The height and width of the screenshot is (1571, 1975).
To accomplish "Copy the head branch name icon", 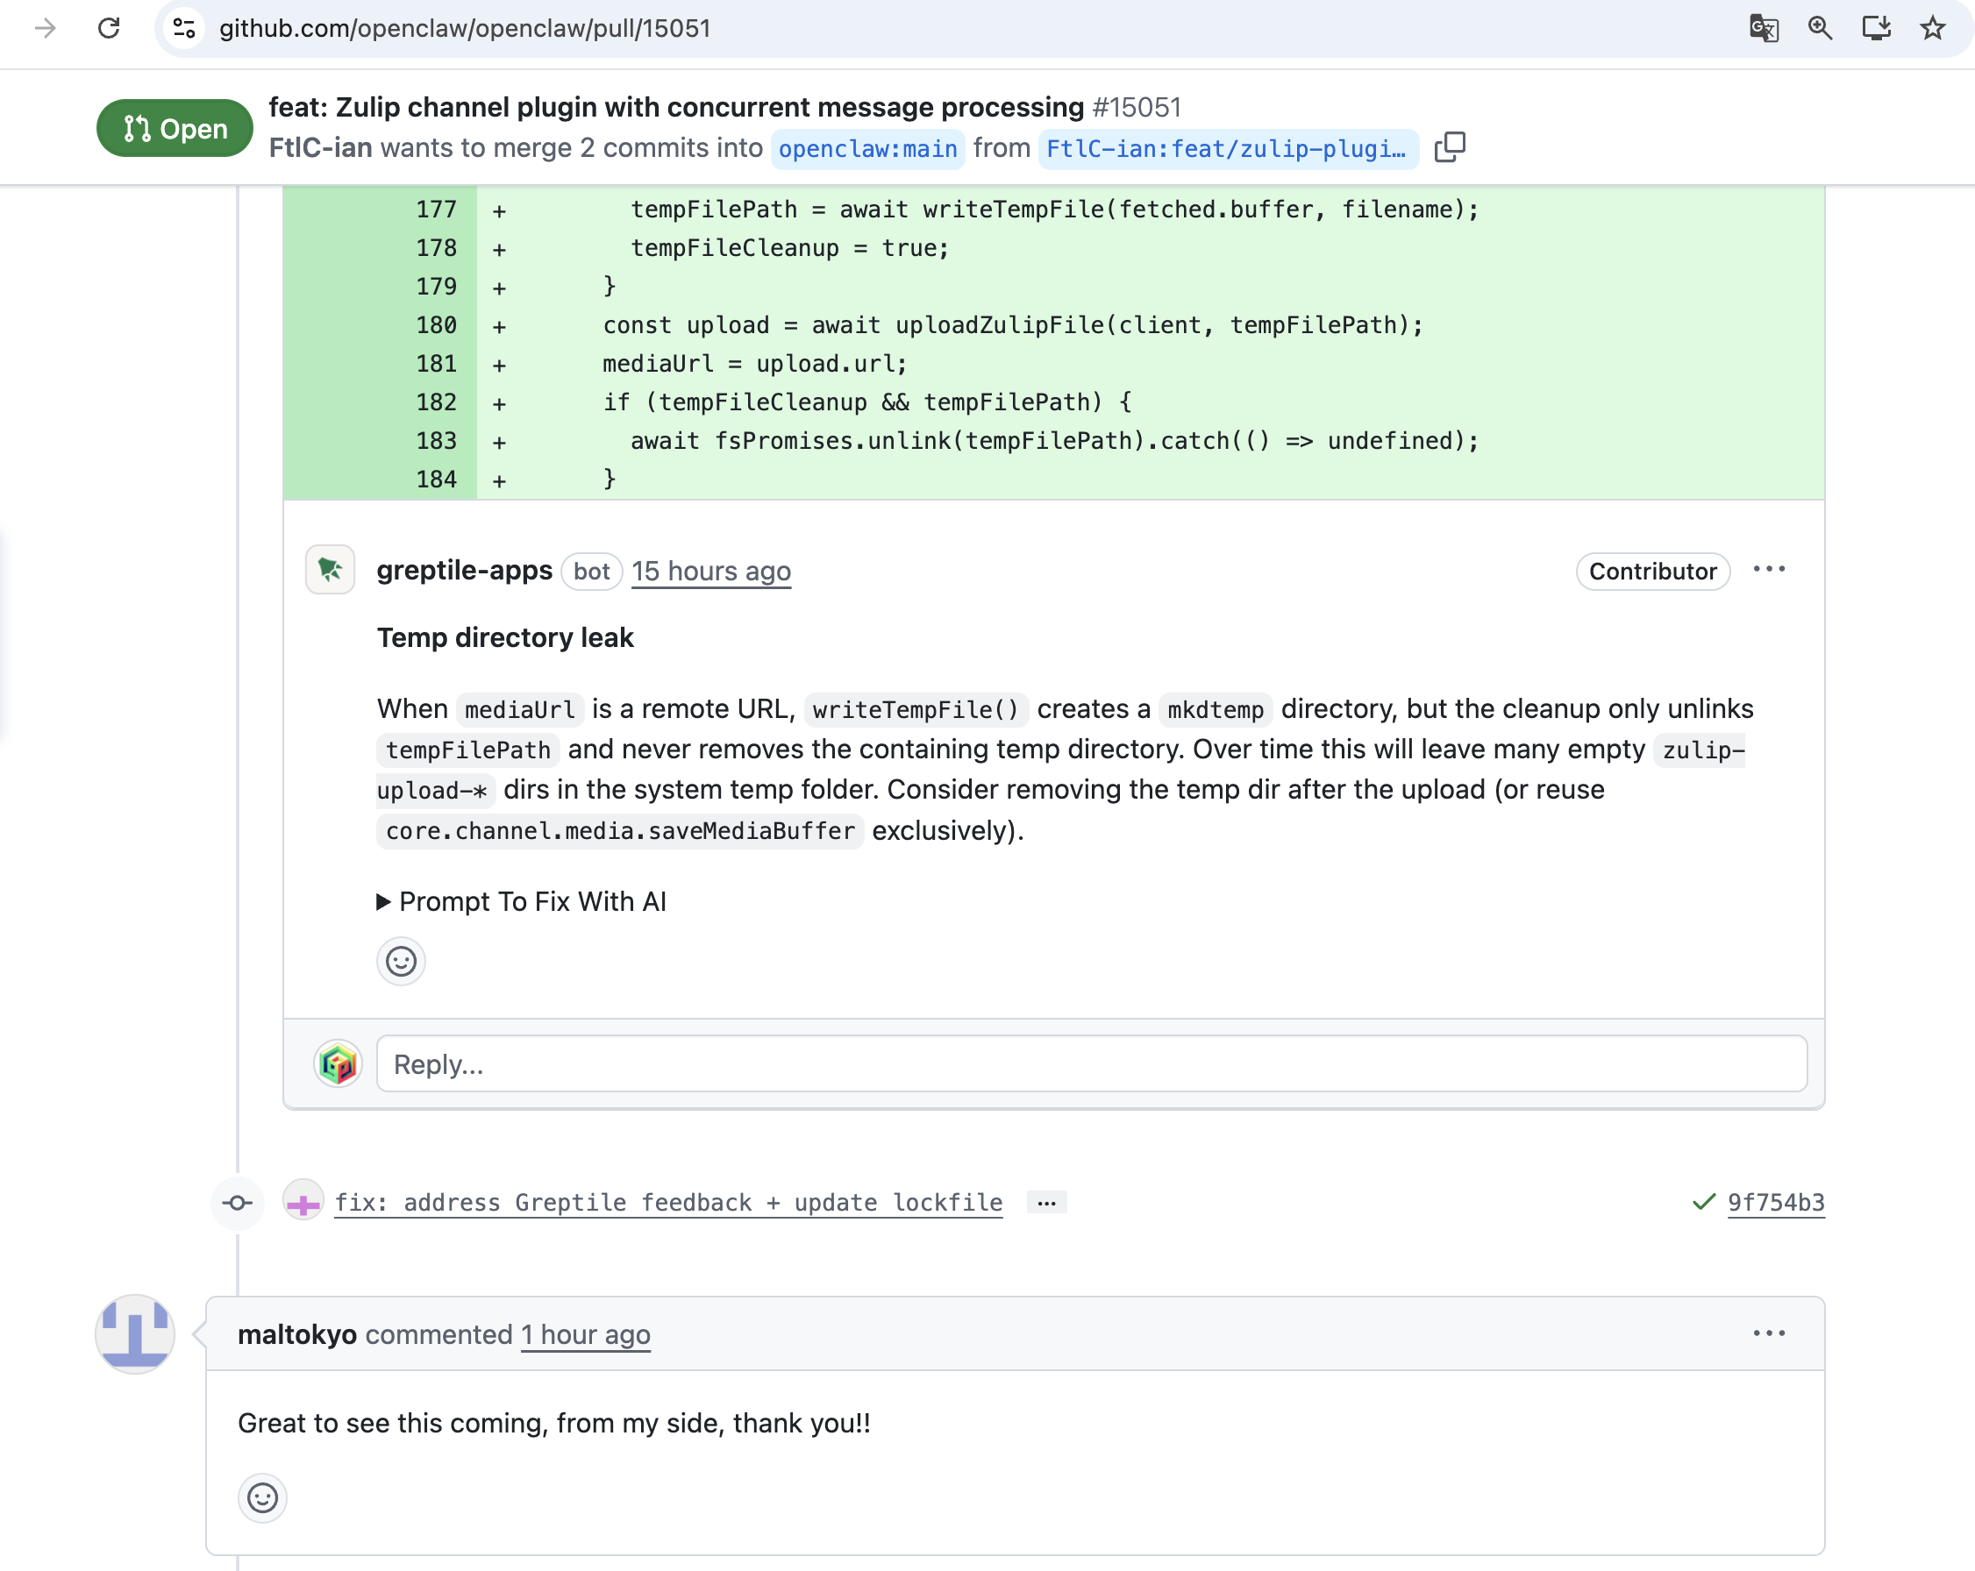I will click(x=1449, y=147).
